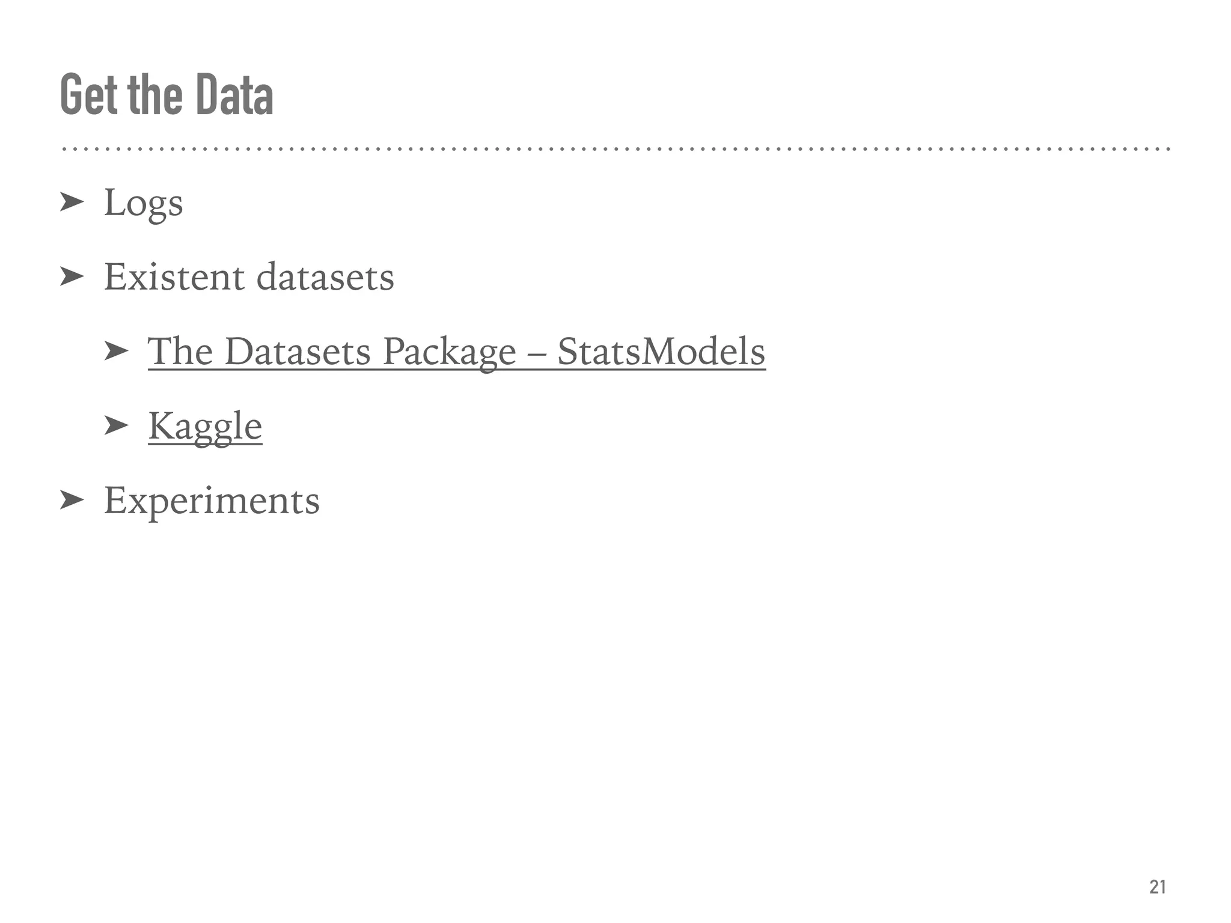The image size is (1231, 923).
Task: Click the en dash before StatsModels
Action: tap(537, 355)
